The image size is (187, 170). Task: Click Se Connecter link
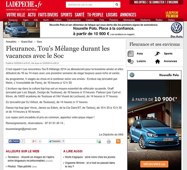157,2
